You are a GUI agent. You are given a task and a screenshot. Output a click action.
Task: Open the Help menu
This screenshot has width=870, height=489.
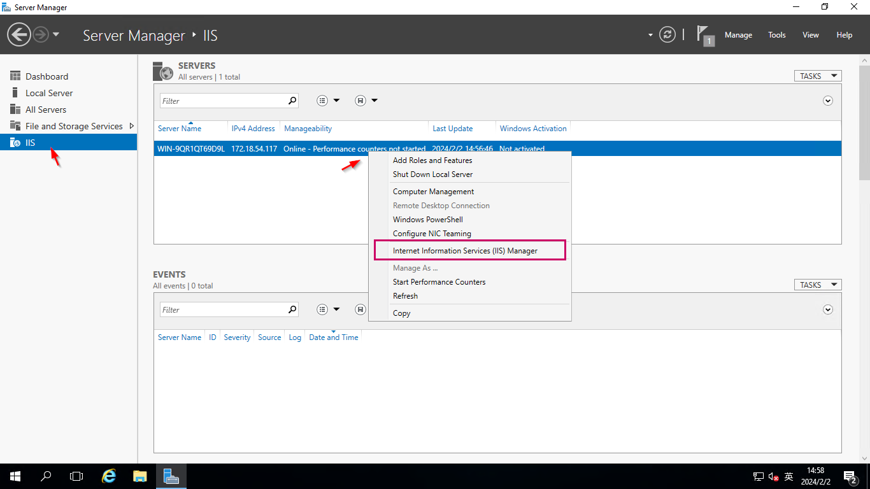(845, 35)
